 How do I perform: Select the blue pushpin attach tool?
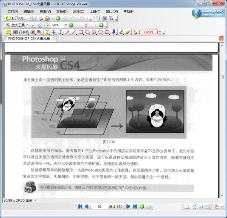click(x=114, y=32)
